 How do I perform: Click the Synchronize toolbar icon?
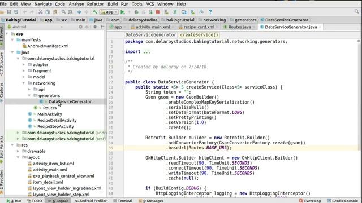[x=16, y=12]
